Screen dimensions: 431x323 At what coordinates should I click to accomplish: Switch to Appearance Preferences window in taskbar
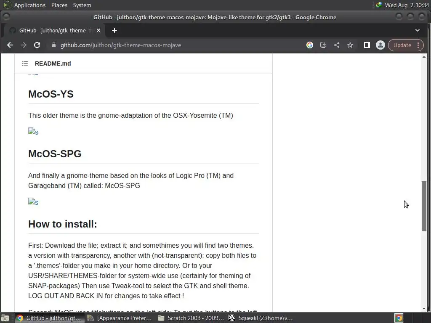[119, 318]
